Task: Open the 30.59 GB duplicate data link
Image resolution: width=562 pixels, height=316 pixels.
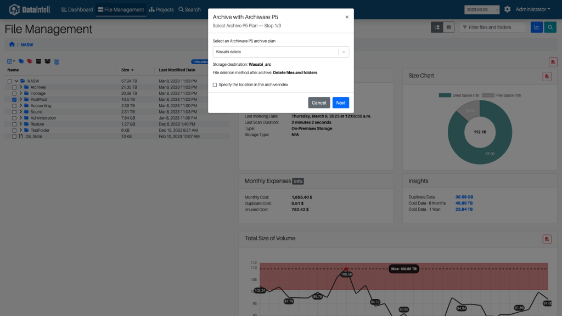Action: (464, 197)
